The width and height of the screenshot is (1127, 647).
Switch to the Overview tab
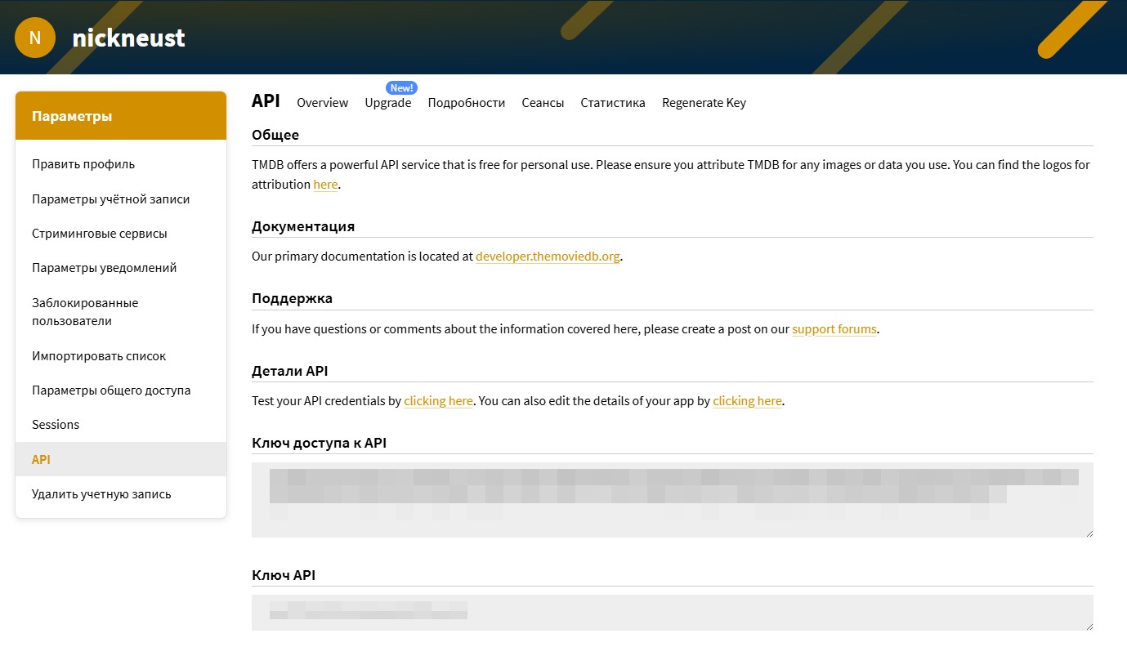pyautogui.click(x=322, y=103)
